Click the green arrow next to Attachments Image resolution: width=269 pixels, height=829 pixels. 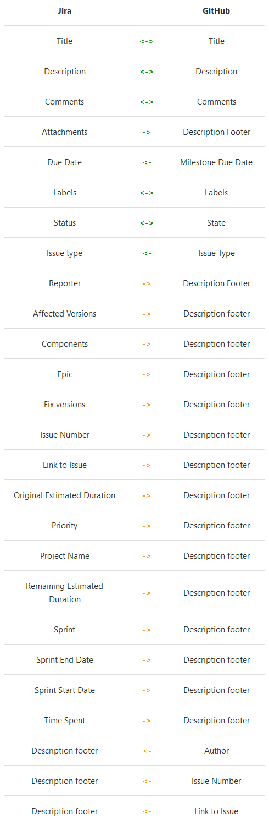(x=147, y=132)
